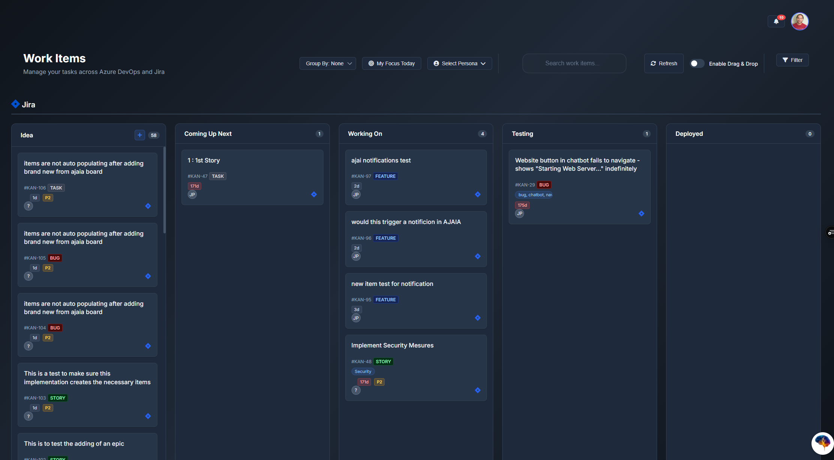Image resolution: width=834 pixels, height=460 pixels.
Task: Open the Filter menu
Action: (792, 60)
